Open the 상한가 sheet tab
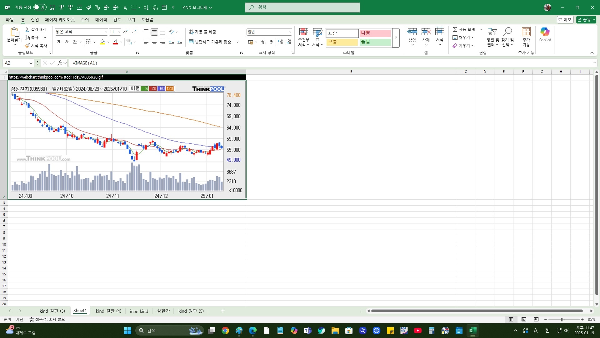This screenshot has height=338, width=600. click(x=163, y=311)
